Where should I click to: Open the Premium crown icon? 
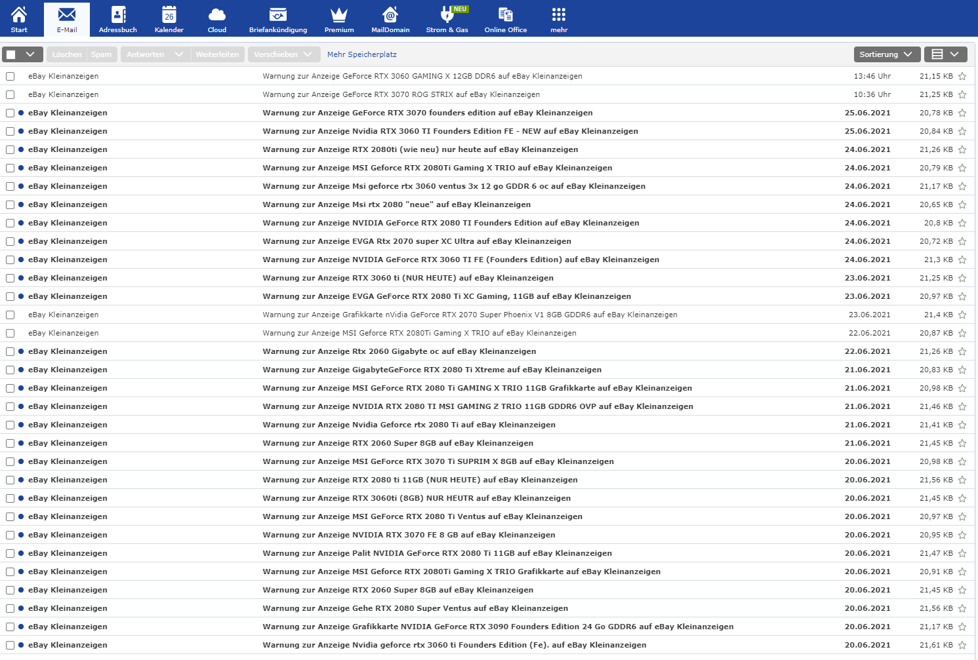(x=339, y=14)
